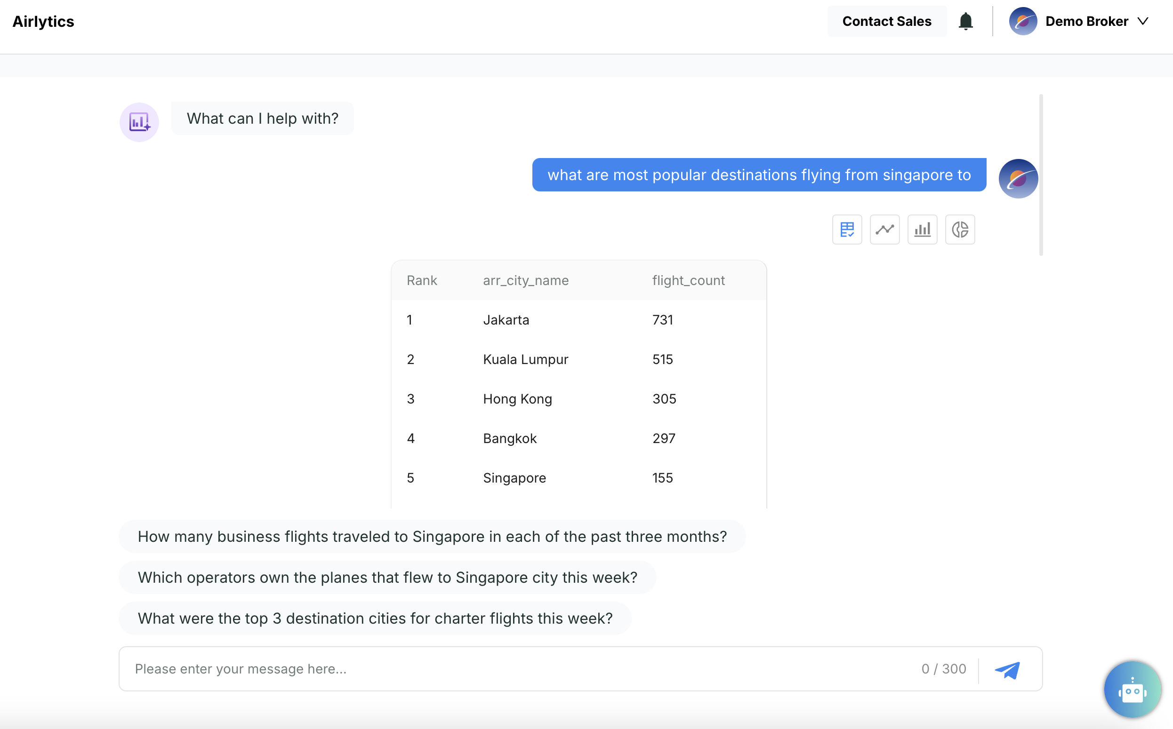Screen dimensions: 1173x729
Task: Click the flight count value 515
Action: 662,360
